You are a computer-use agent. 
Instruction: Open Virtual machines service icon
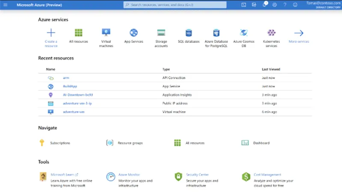click(106, 33)
